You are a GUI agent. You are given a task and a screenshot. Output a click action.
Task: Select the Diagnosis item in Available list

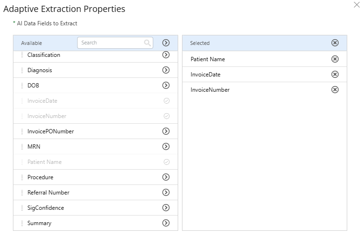pos(40,70)
